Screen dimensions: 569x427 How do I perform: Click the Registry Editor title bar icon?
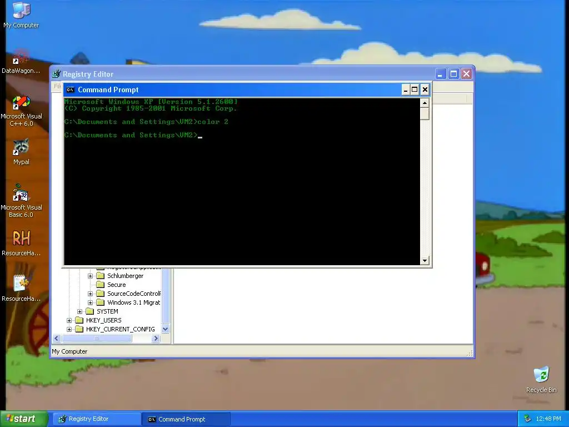(x=56, y=74)
